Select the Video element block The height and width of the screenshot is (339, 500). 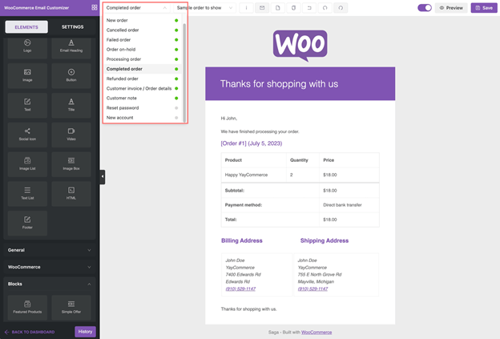71,134
